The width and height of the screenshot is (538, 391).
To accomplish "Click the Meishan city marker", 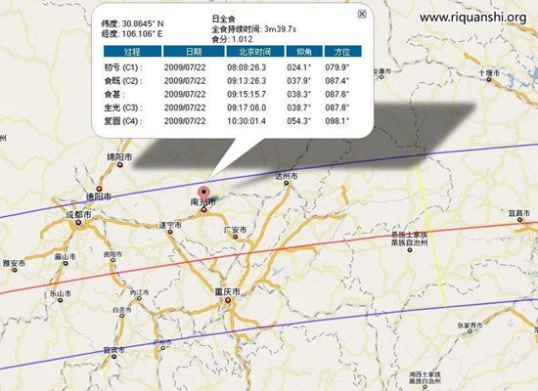I will [x=66, y=263].
